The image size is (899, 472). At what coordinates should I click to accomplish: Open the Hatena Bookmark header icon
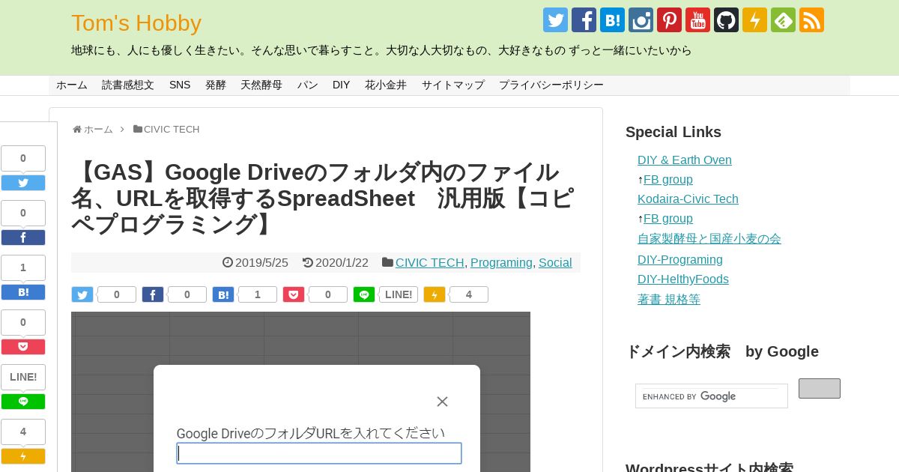[x=612, y=19]
